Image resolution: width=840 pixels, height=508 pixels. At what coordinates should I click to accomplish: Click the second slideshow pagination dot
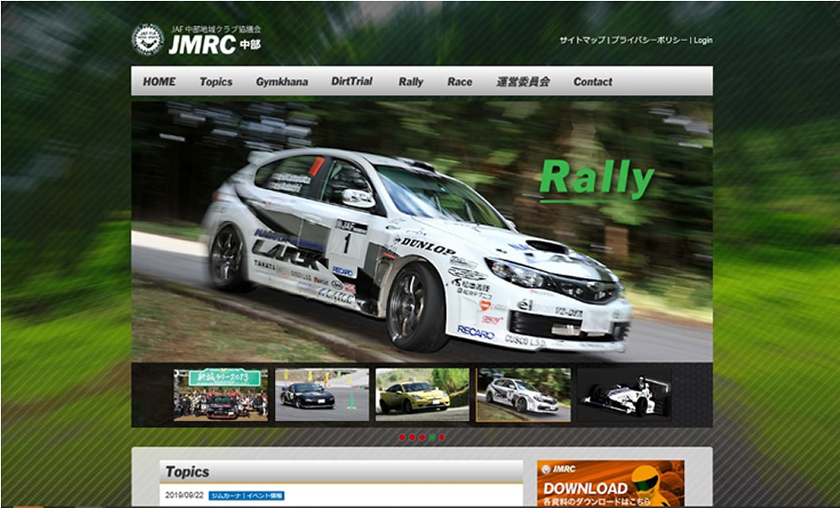412,437
